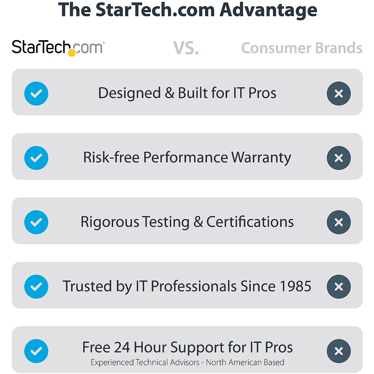374x374 pixels.
Task: Click the "VS." text
Action: tap(186, 48)
